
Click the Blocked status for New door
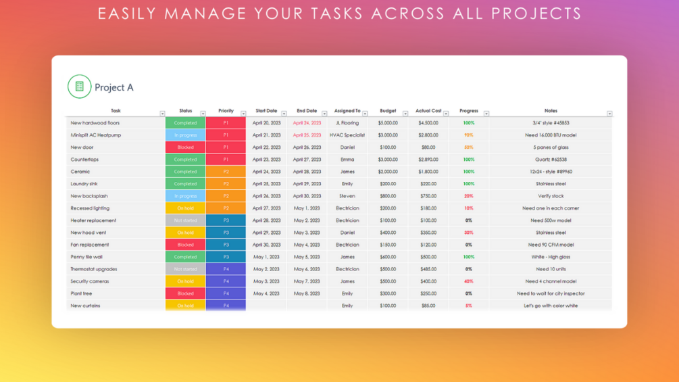185,147
